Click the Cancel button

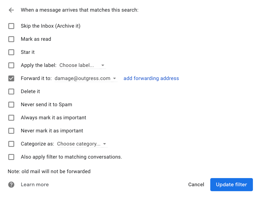(196, 184)
